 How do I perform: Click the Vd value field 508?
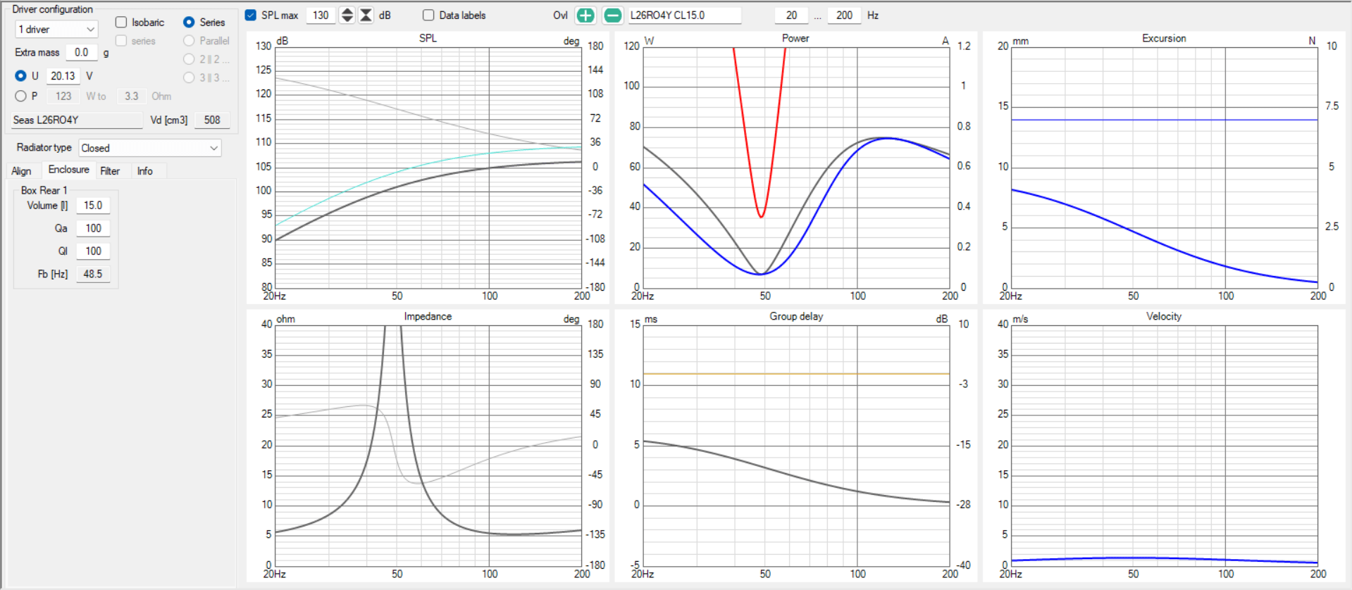tap(212, 120)
